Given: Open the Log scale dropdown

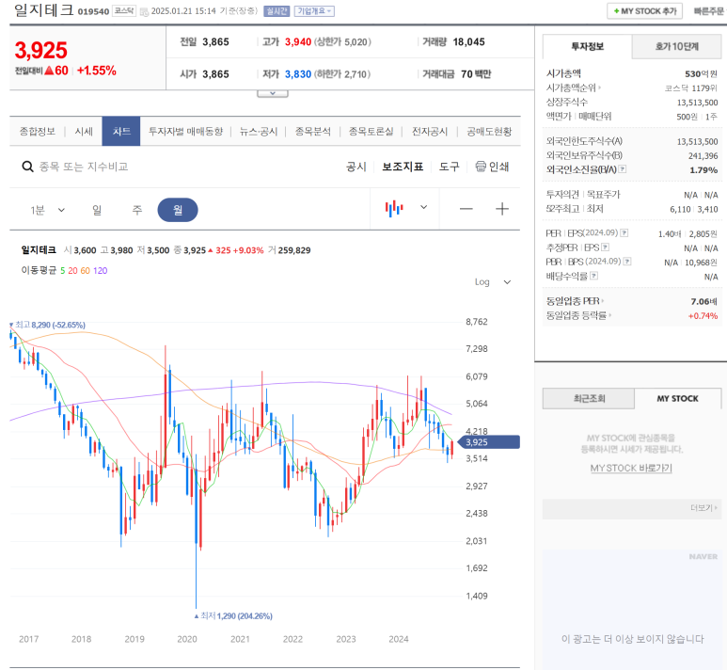Looking at the screenshot, I should [x=493, y=282].
